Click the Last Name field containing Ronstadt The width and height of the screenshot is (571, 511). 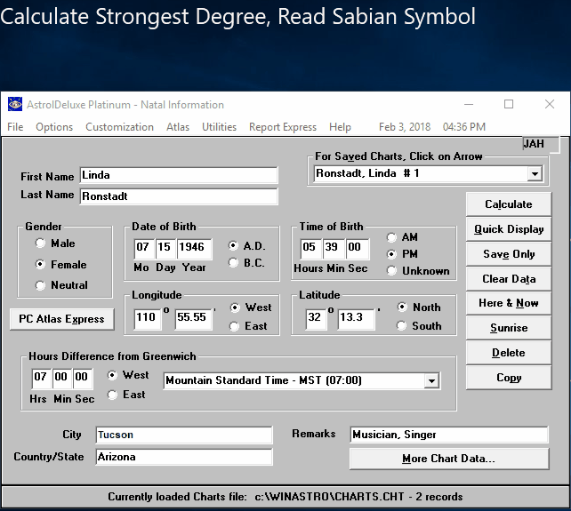pos(179,196)
